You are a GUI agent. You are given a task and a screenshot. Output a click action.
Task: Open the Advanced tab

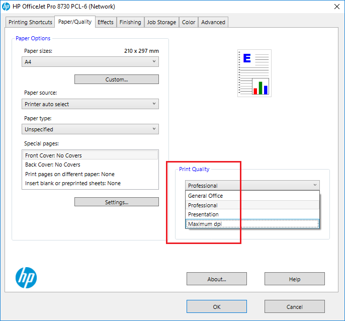click(x=213, y=22)
